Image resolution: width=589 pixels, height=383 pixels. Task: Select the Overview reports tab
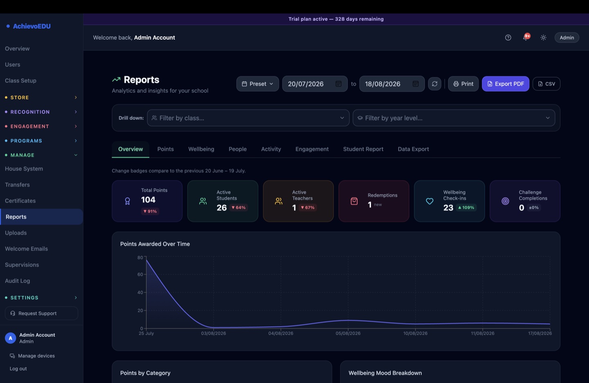[130, 149]
